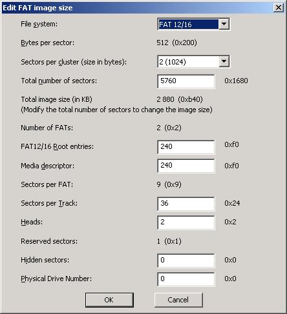
Task: Click the Heads input field
Action: click(x=186, y=222)
